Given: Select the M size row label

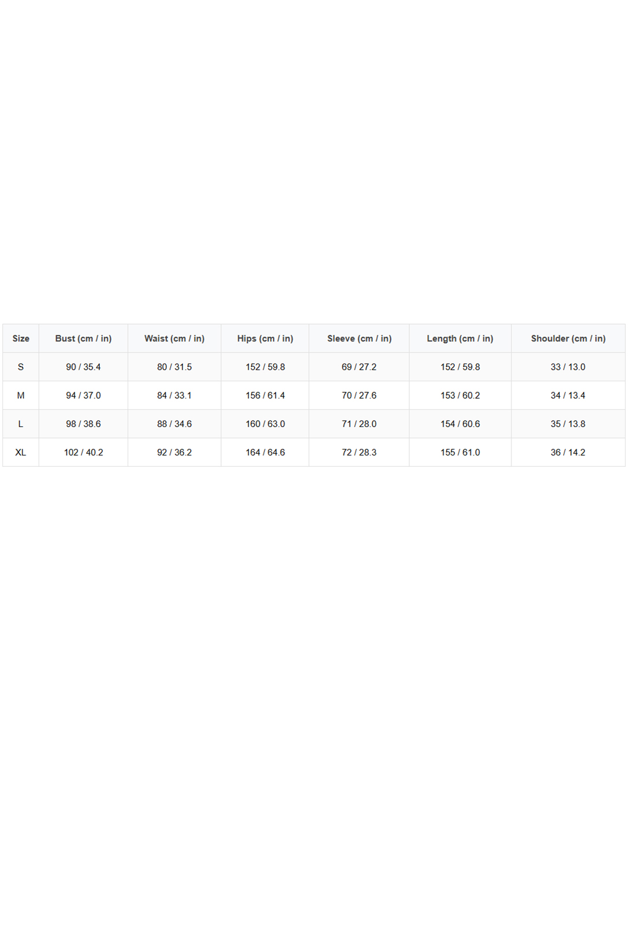Looking at the screenshot, I should tap(21, 395).
